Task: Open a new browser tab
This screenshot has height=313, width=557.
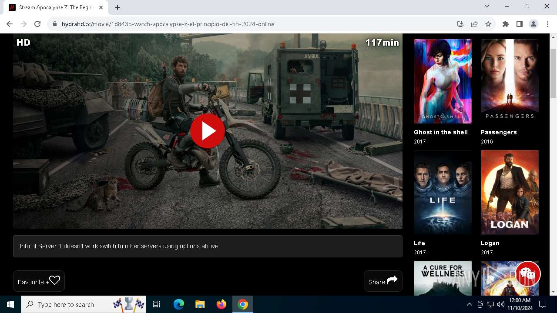Action: click(117, 7)
